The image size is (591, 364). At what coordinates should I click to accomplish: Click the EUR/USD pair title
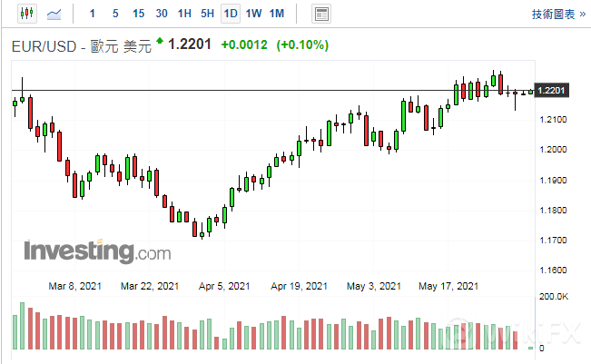click(45, 45)
